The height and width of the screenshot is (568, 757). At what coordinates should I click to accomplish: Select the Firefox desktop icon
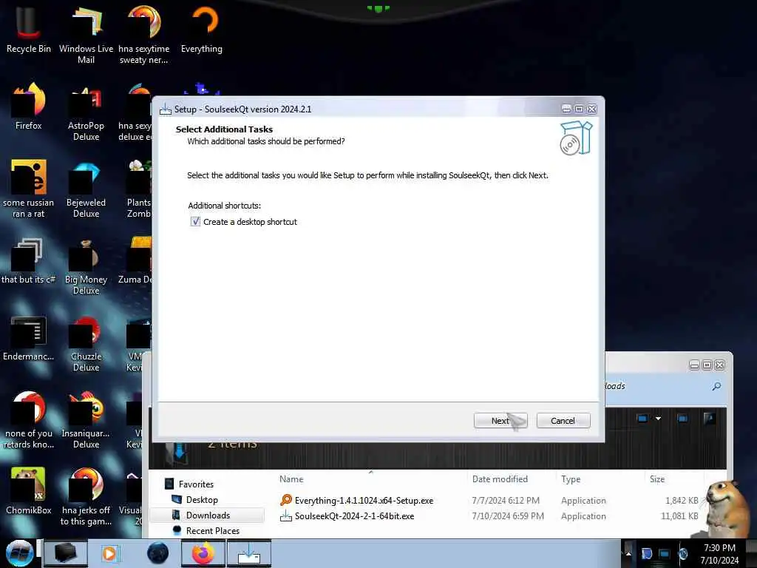pyautogui.click(x=29, y=106)
